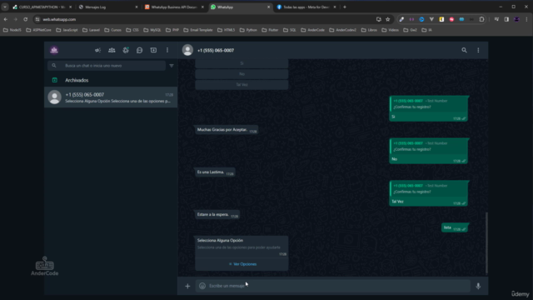Open browser profile avatar
This screenshot has height=300, width=533.
pyautogui.click(x=516, y=19)
